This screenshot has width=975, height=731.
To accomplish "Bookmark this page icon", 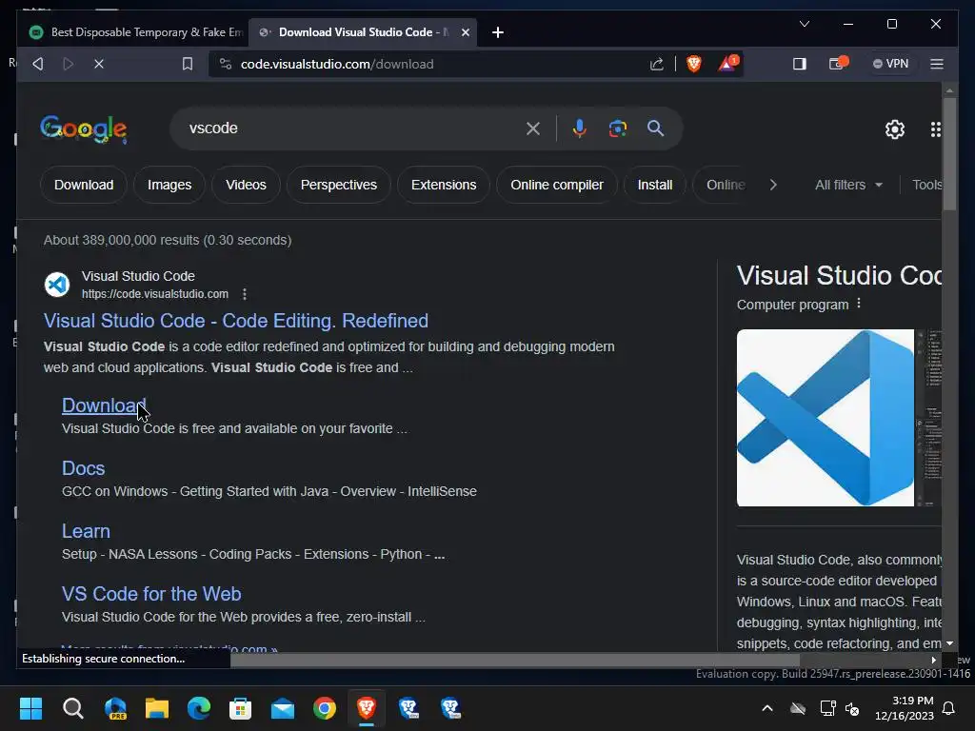I will coord(188,64).
